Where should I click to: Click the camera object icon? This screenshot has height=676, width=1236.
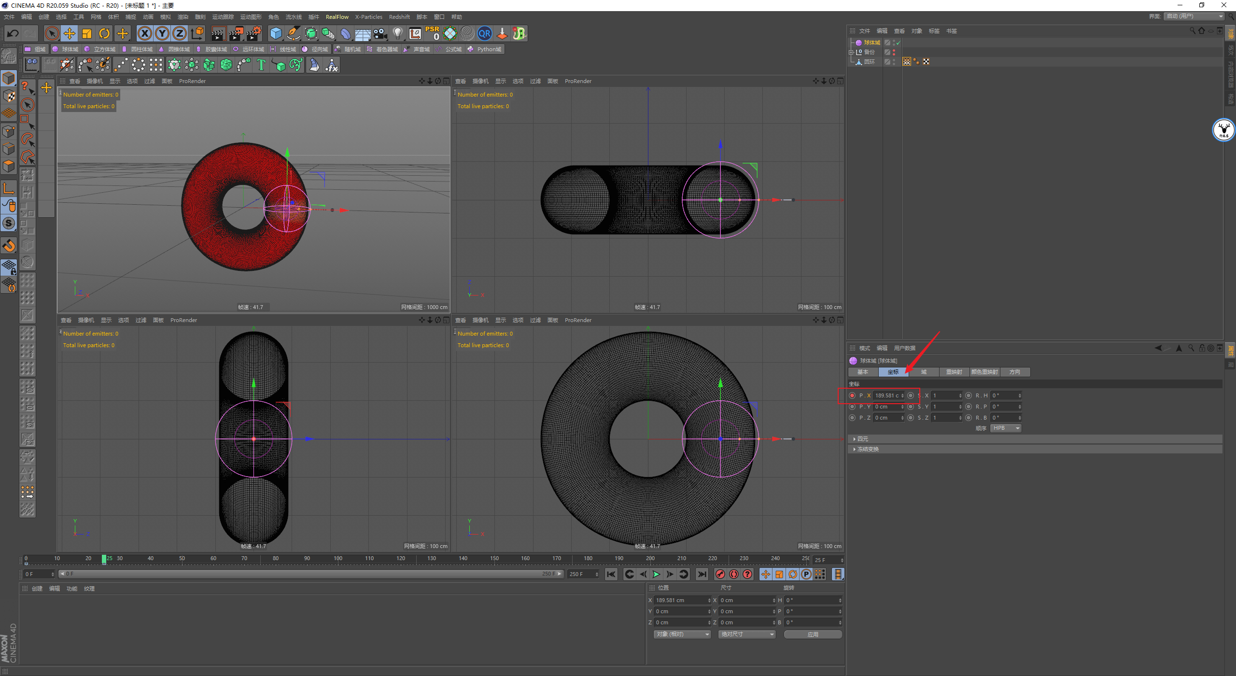pos(380,33)
